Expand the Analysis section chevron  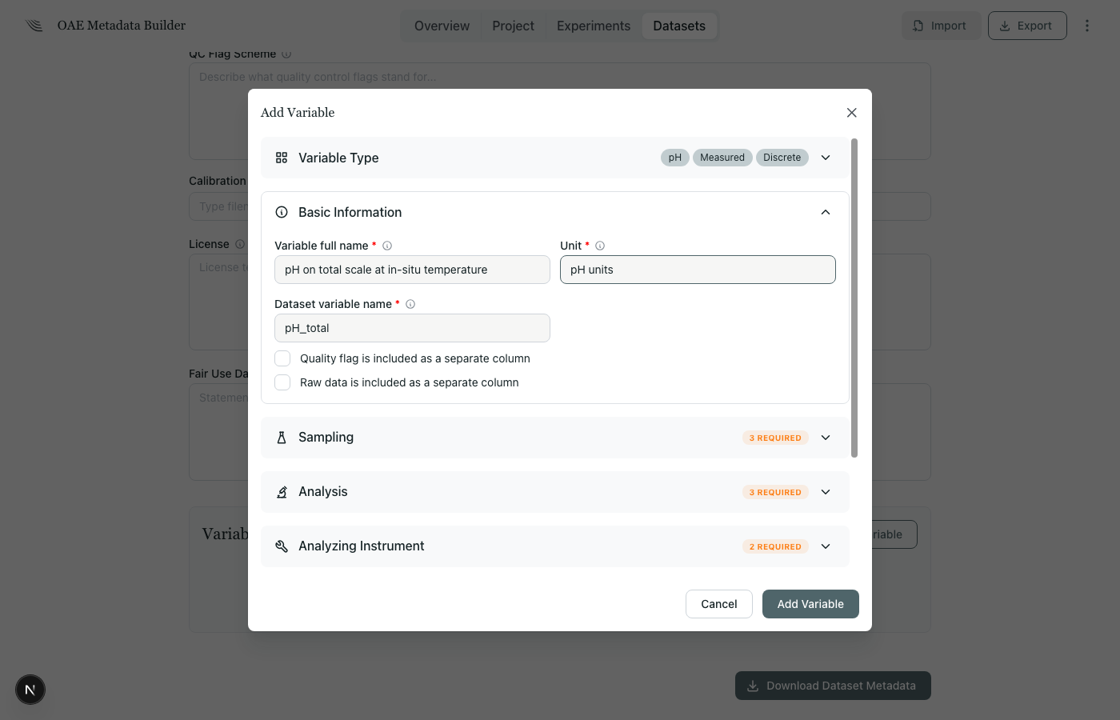pyautogui.click(x=826, y=492)
